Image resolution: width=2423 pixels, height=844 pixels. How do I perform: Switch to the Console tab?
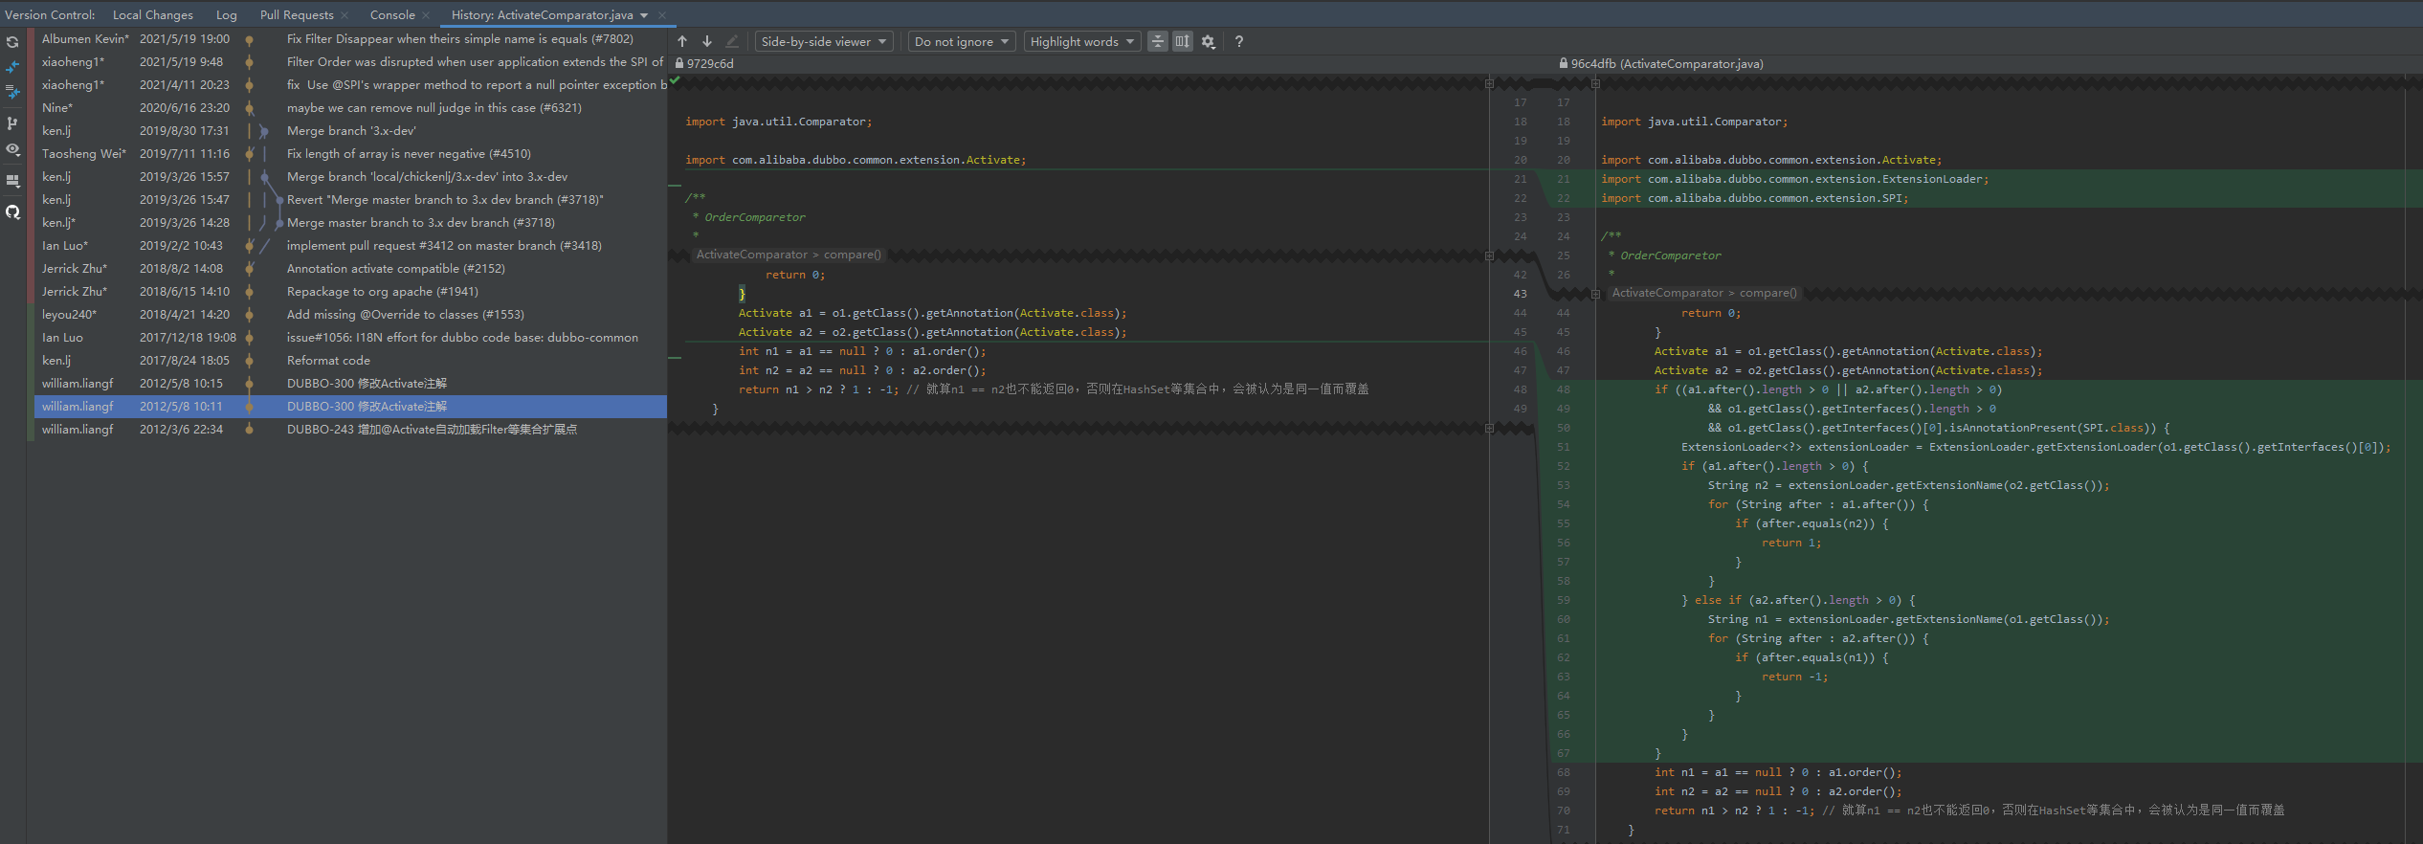(x=392, y=14)
